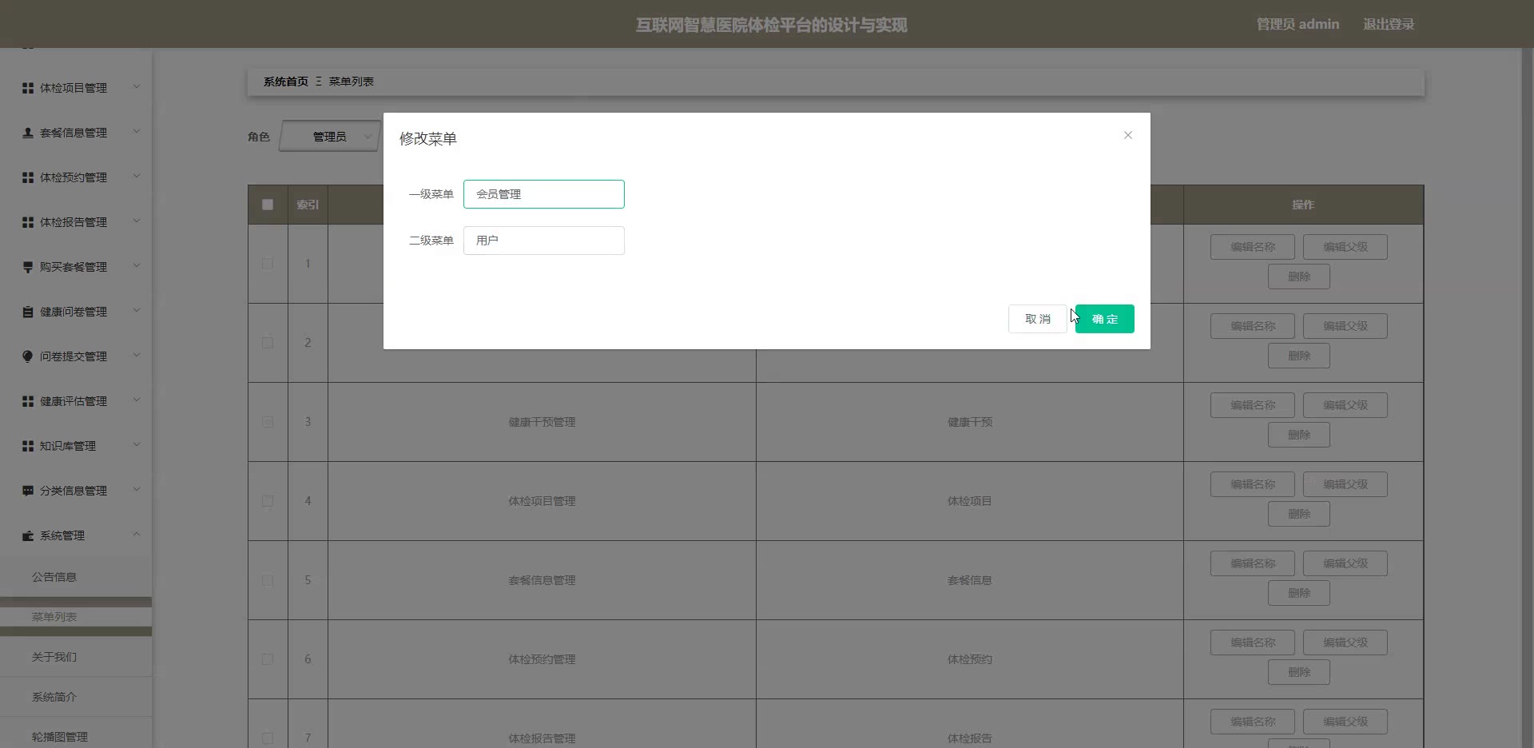Click the 一级菜单 input field
This screenshot has width=1534, height=748.
543,194
